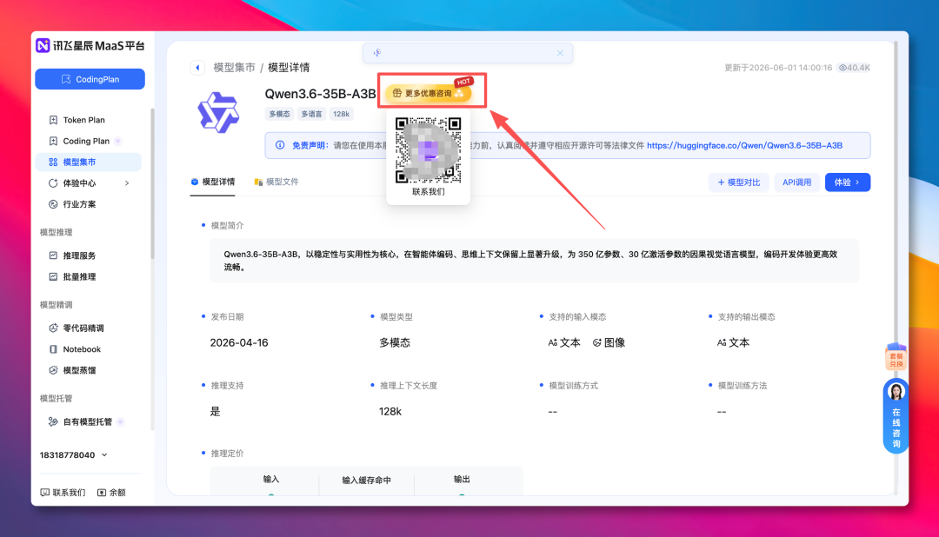The image size is (939, 537).
Task: Switch to 模型文件 tab
Action: pos(276,182)
